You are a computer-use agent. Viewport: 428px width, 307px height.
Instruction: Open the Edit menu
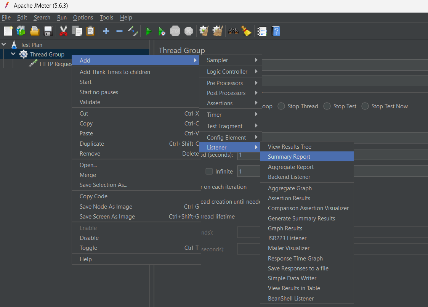coord(22,18)
